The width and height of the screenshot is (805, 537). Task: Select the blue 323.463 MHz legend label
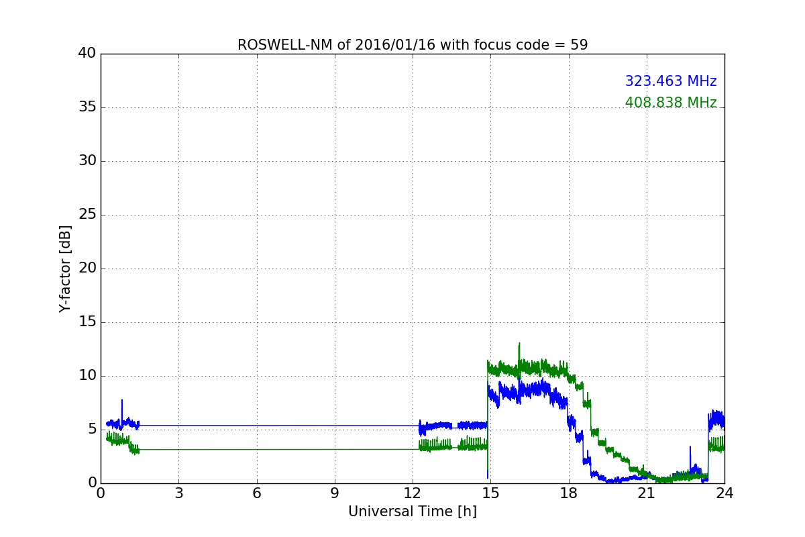(x=671, y=81)
